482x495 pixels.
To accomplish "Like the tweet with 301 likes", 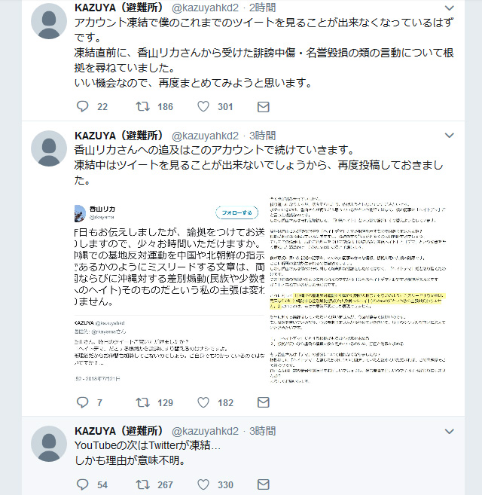I will [x=203, y=106].
